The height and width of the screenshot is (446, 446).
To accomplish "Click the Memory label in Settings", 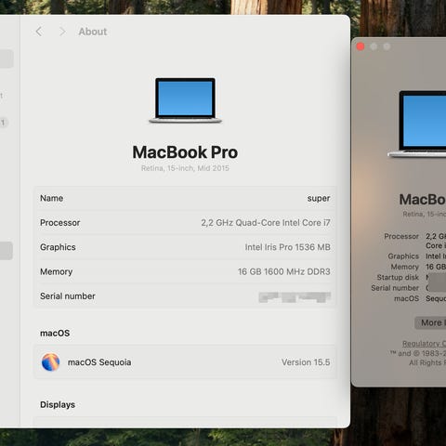I will point(56,271).
